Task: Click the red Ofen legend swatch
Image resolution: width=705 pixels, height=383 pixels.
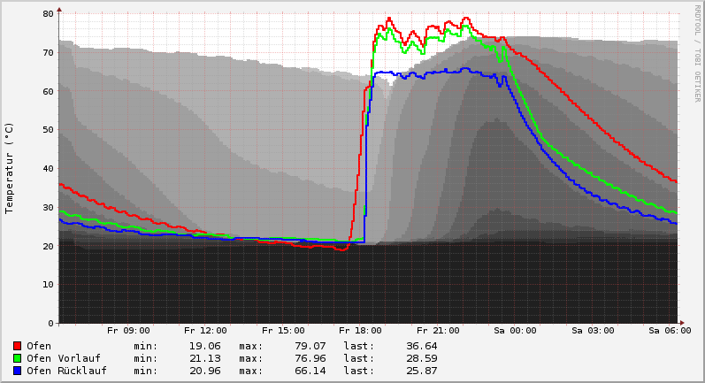Action: click(x=17, y=346)
